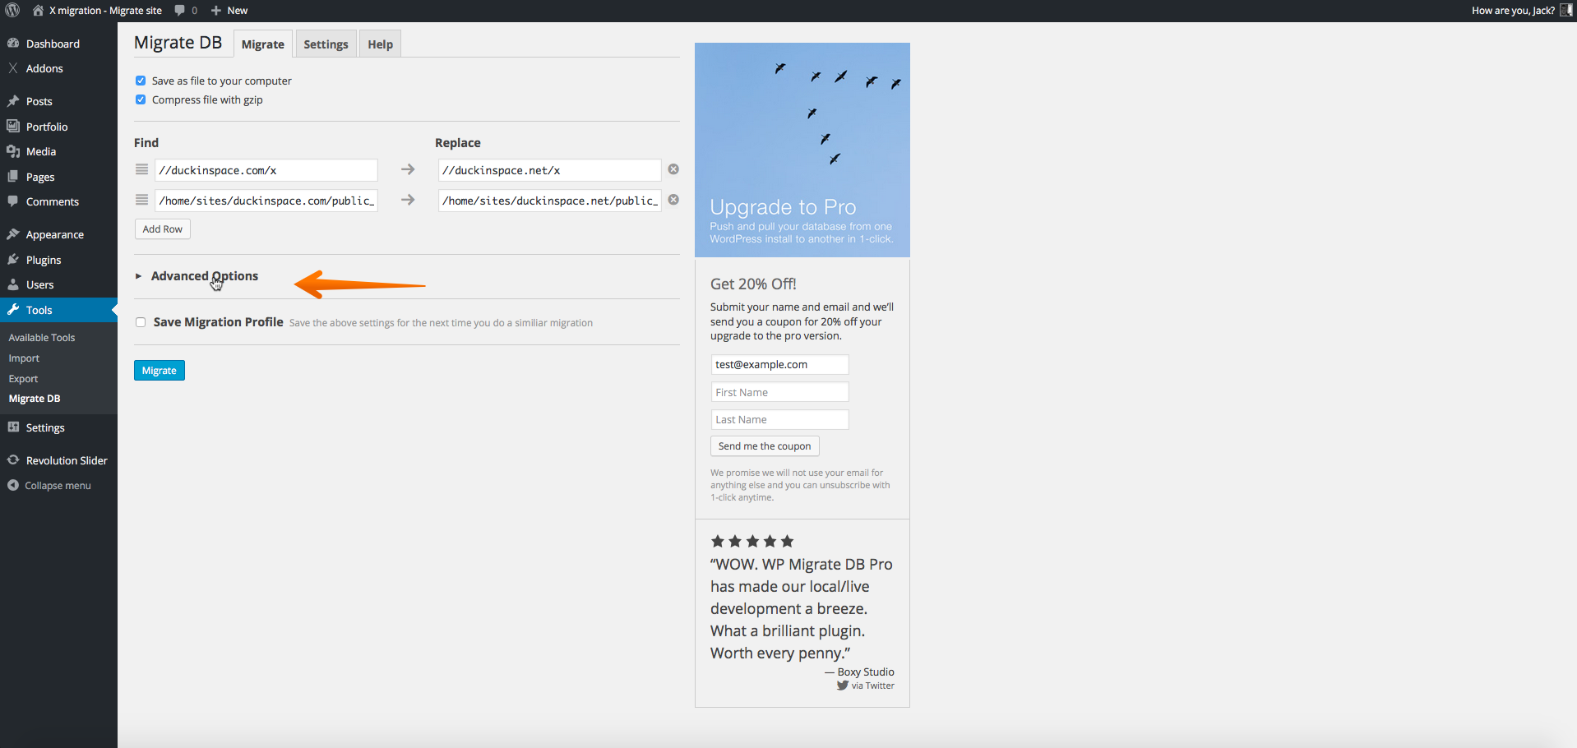The image size is (1577, 748).
Task: Click the Pages icon in sidebar
Action: tap(13, 176)
